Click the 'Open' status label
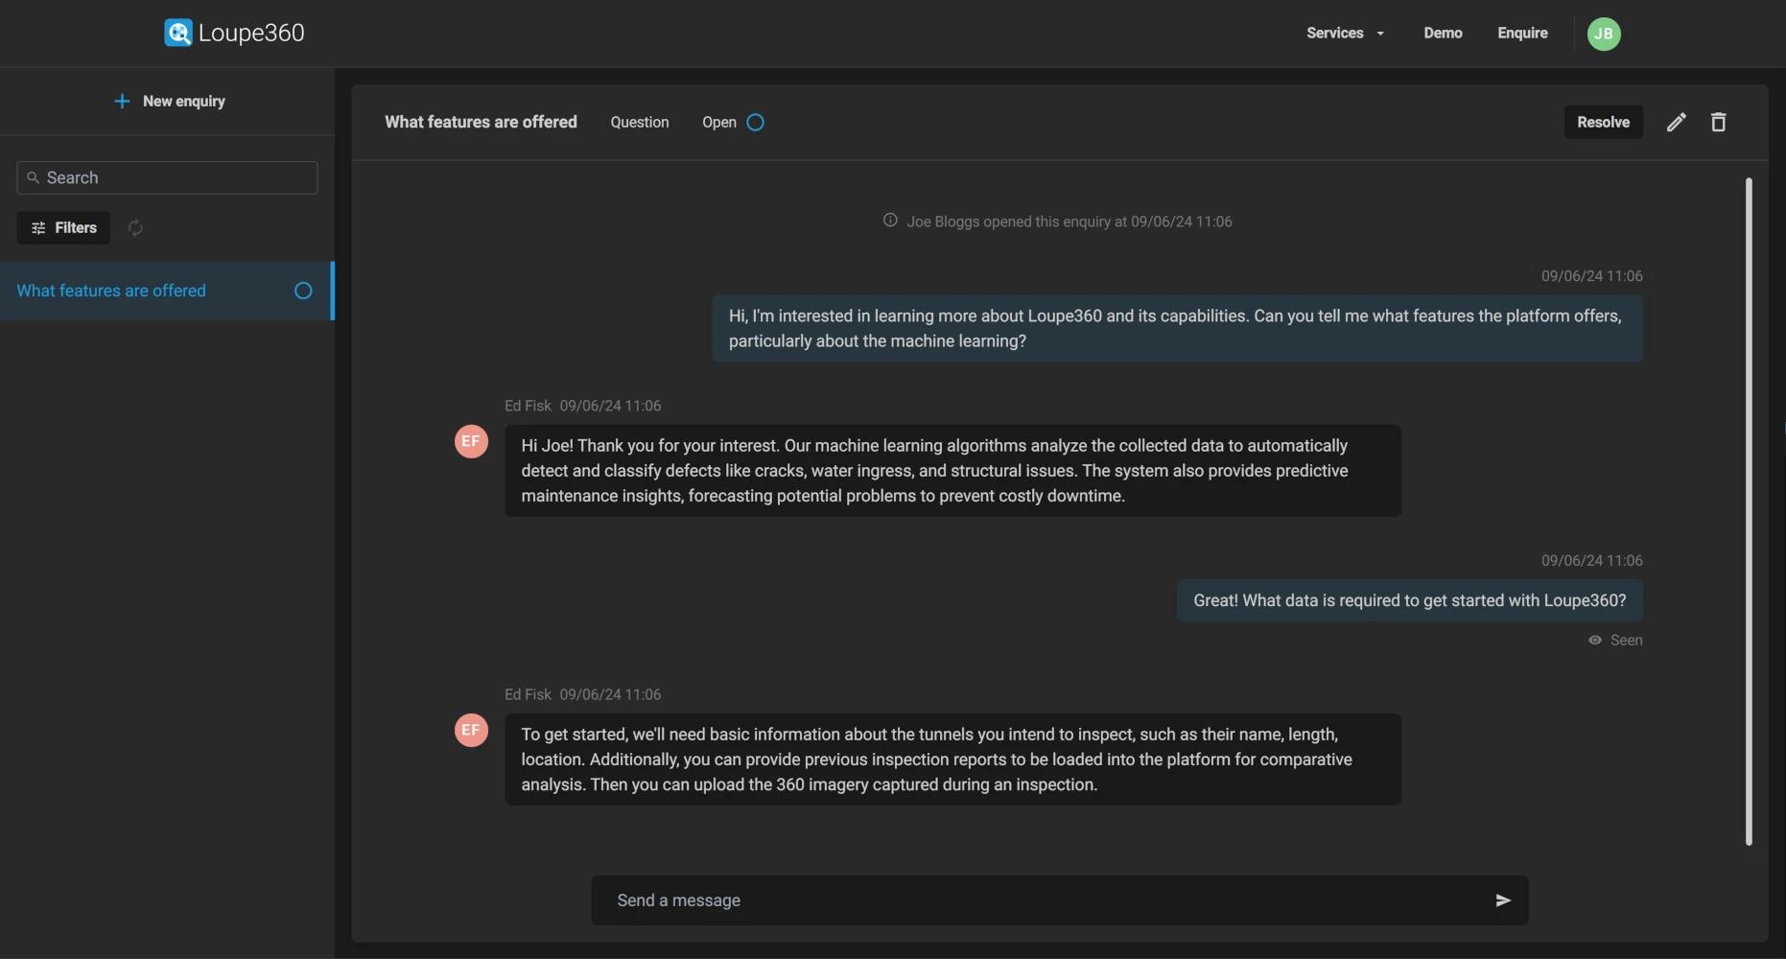This screenshot has width=1786, height=959. coord(719,123)
